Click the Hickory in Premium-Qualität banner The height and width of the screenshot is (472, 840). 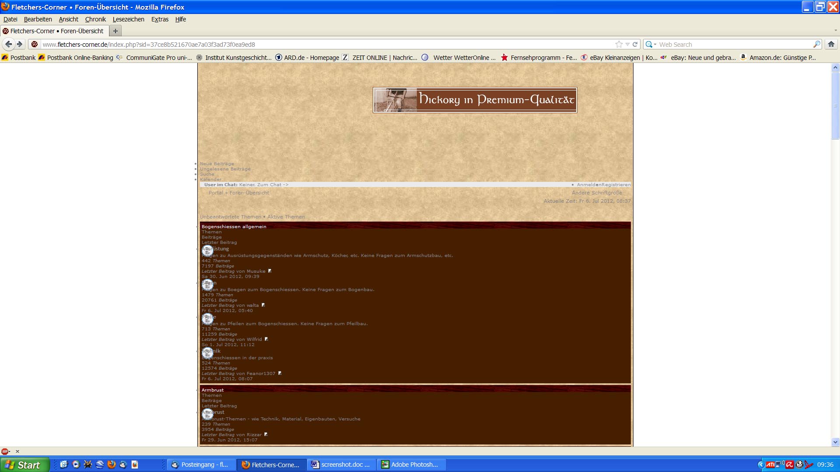coord(475,100)
